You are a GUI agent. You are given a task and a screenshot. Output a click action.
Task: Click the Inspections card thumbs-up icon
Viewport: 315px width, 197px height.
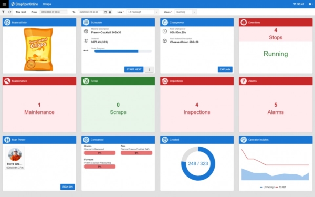(x=165, y=81)
